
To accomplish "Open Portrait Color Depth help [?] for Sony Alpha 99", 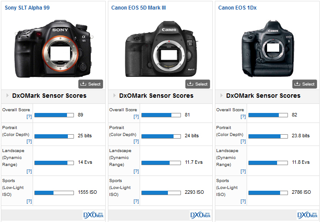I will click(x=29, y=141).
